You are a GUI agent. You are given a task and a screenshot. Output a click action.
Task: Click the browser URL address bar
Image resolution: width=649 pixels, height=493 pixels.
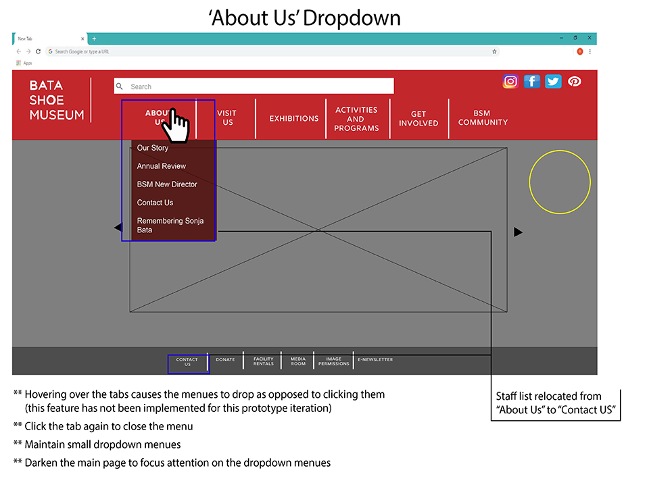click(272, 52)
